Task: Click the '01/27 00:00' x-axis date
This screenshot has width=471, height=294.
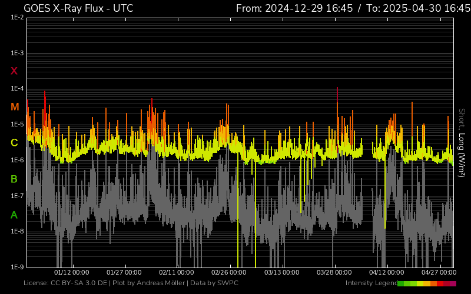Action: 124,272
